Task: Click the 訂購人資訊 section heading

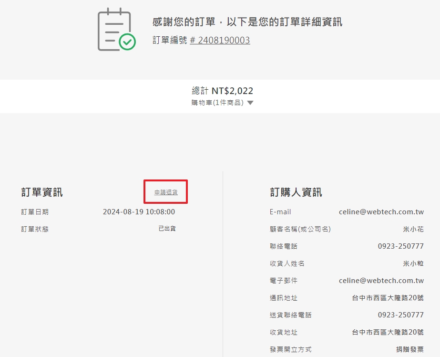Action: coord(296,192)
